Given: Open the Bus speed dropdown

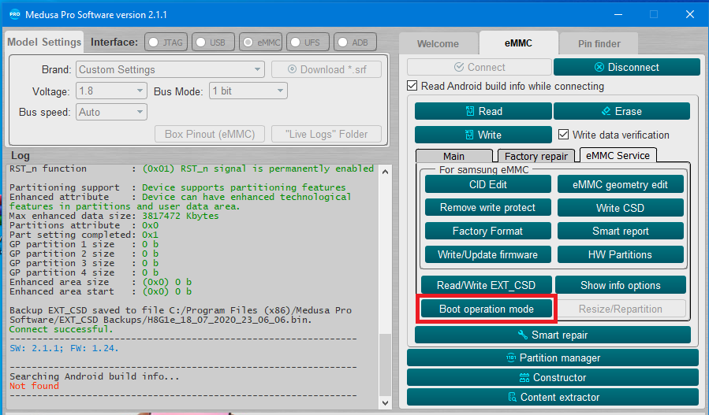Looking at the screenshot, I should pyautogui.click(x=111, y=112).
